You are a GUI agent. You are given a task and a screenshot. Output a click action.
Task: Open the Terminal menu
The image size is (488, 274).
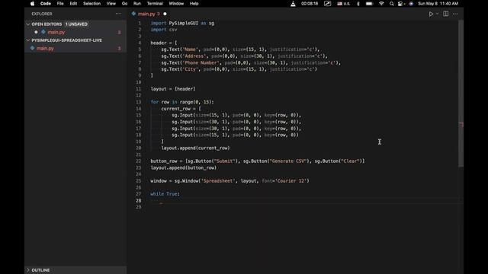(x=155, y=4)
